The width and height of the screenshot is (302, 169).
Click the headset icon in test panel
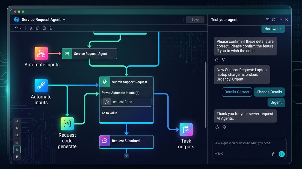(x=274, y=20)
